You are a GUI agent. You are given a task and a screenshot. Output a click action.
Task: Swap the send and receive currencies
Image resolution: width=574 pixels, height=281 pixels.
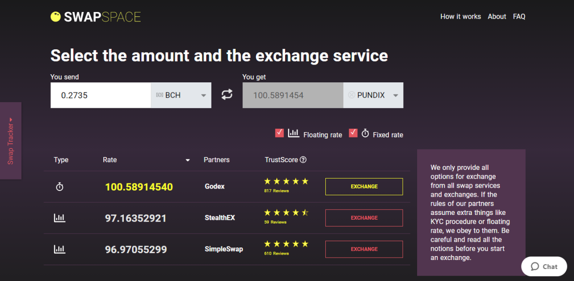click(227, 95)
